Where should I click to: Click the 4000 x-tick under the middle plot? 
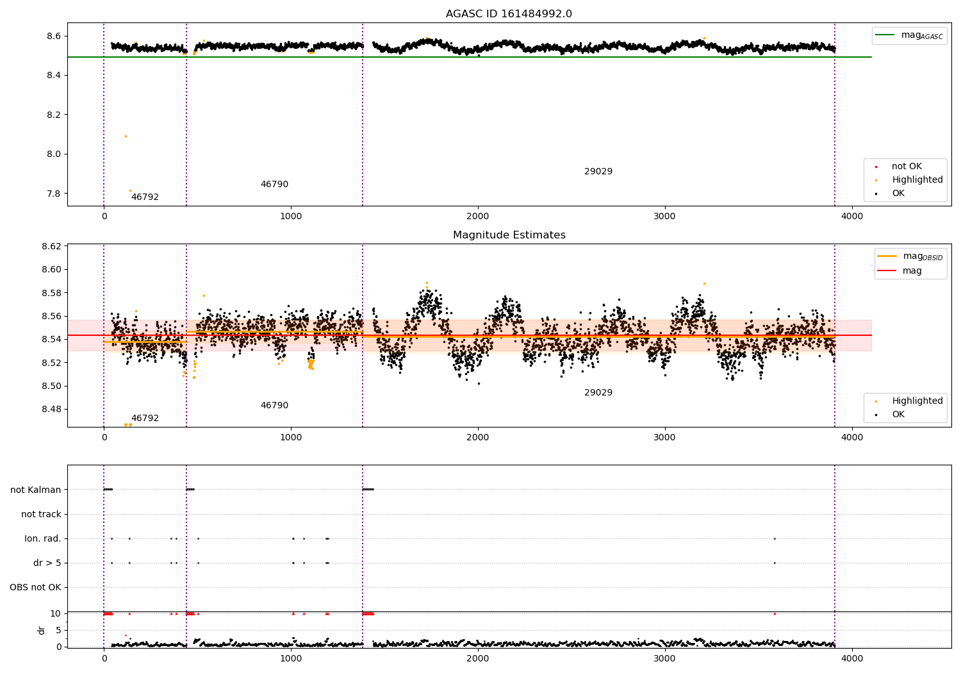tap(852, 438)
